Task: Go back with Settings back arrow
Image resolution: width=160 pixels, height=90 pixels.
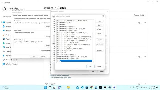Action: click(x=2, y=2)
